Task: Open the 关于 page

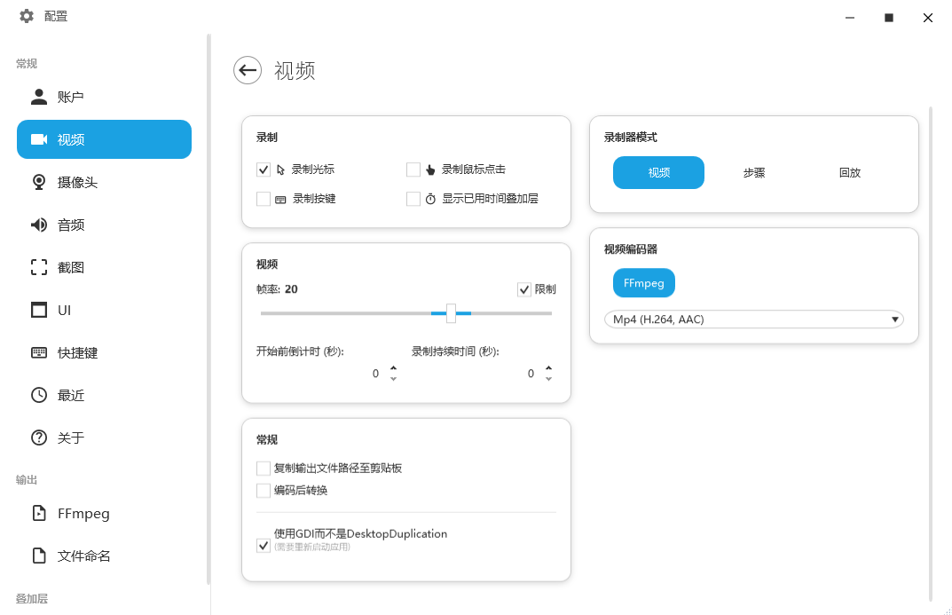Action: coord(71,438)
